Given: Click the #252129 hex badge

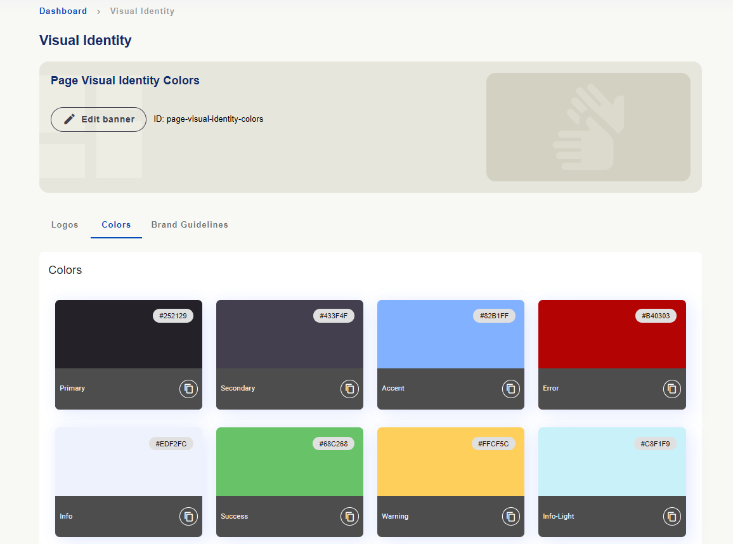Looking at the screenshot, I should [x=173, y=316].
